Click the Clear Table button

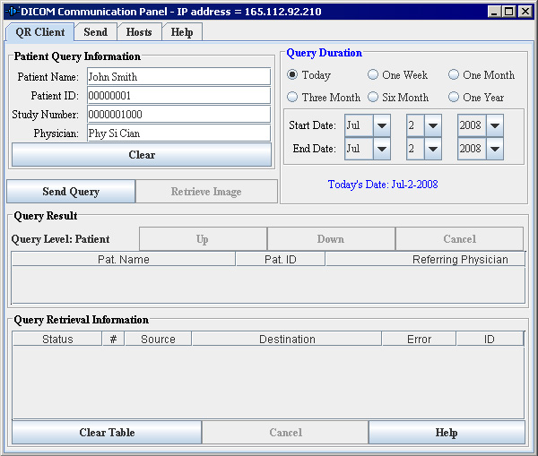click(x=107, y=433)
